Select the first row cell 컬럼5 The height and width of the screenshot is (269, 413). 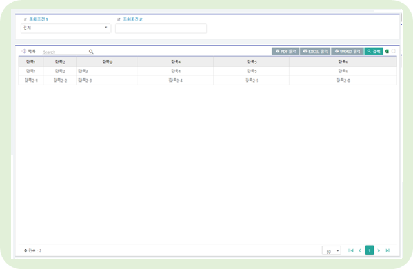[x=252, y=71]
